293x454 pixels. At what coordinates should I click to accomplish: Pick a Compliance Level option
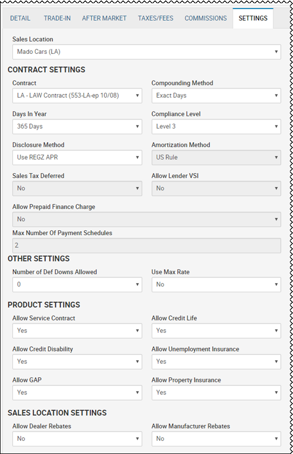(x=216, y=126)
